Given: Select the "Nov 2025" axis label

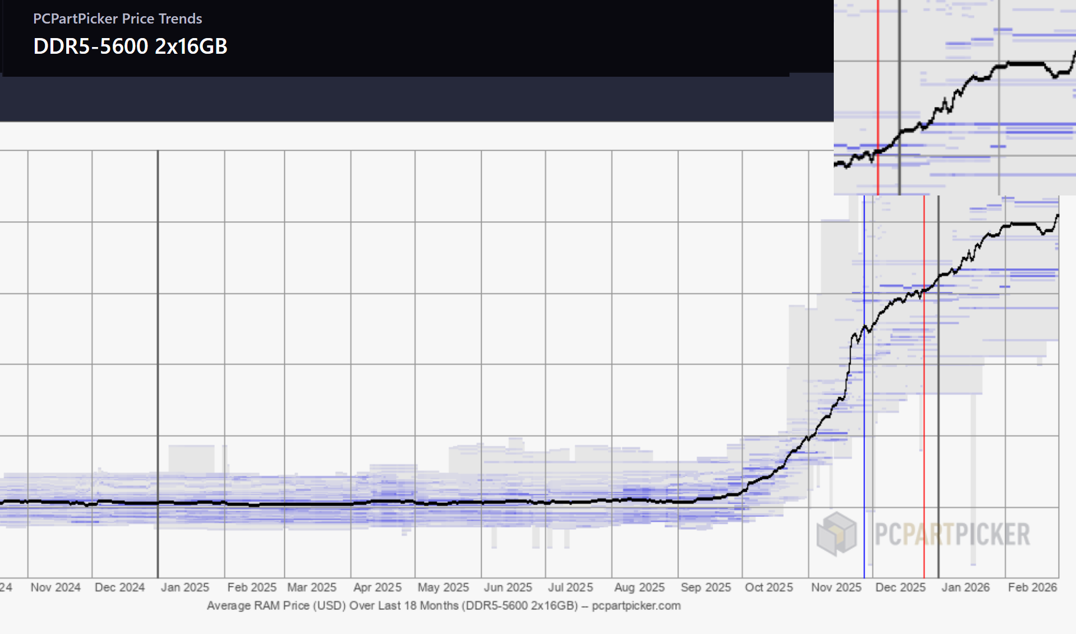Looking at the screenshot, I should (836, 588).
